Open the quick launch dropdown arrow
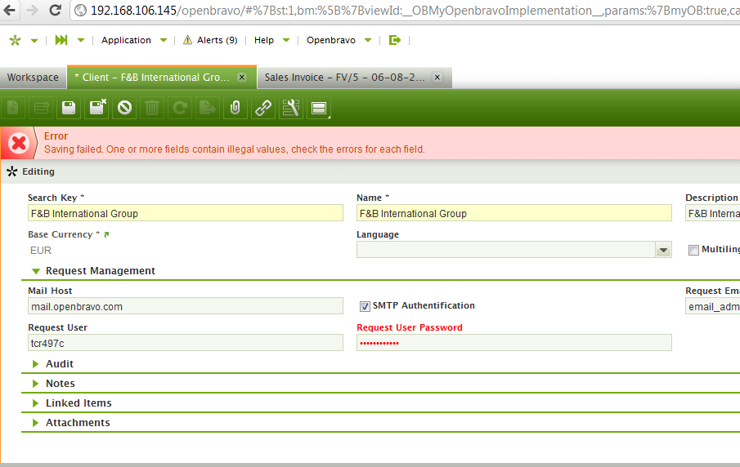The image size is (740, 467). [81, 40]
